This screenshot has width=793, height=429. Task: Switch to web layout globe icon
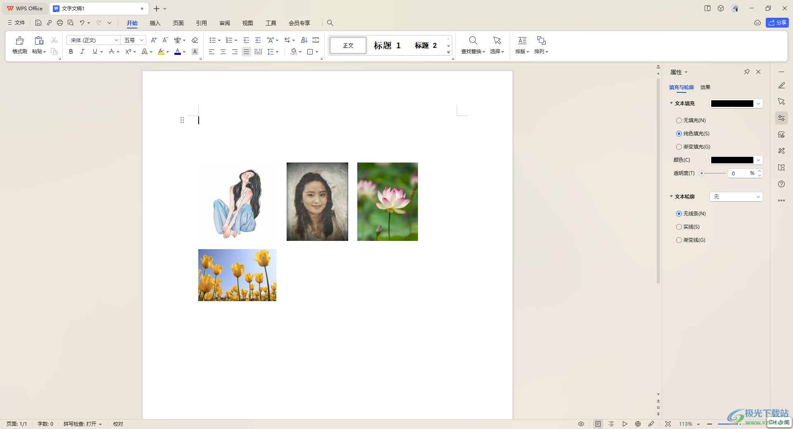(638, 424)
